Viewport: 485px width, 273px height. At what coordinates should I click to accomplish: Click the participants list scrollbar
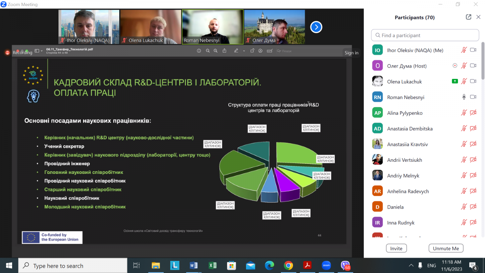[483, 61]
